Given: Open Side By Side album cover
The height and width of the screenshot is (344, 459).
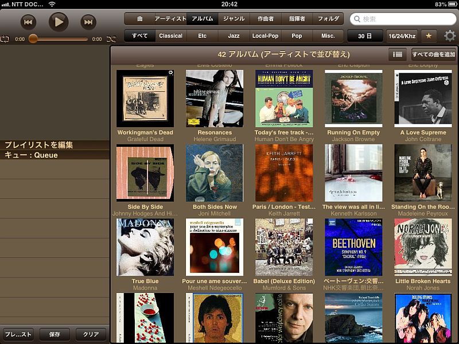Looking at the screenshot, I should 145,173.
